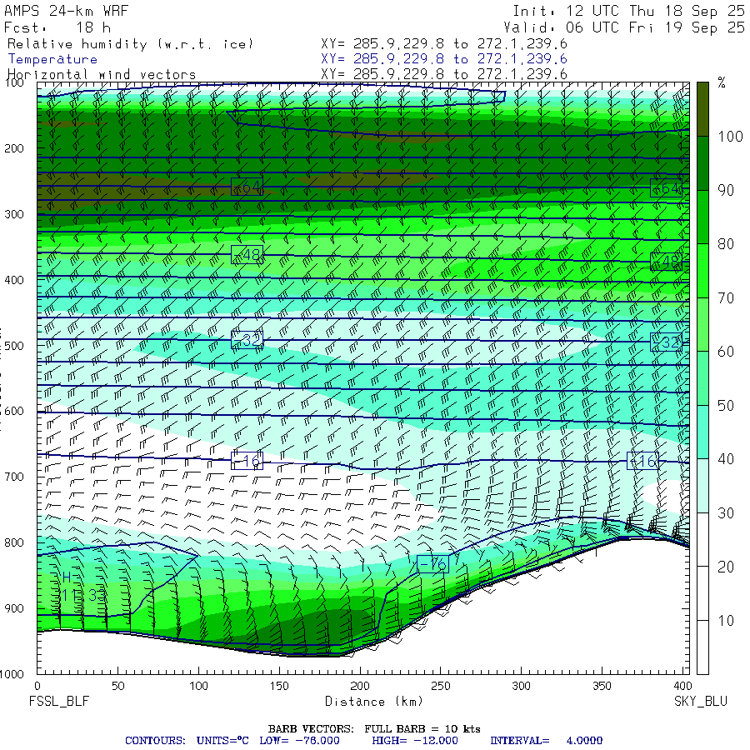Click the AMPS 24-km WRF title
This screenshot has height=750, width=750.
[67, 12]
